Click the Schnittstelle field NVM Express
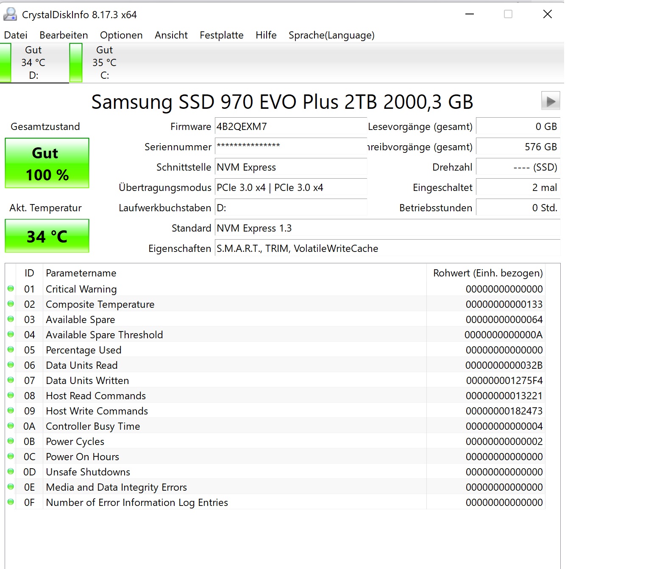This screenshot has width=651, height=569. [291, 167]
